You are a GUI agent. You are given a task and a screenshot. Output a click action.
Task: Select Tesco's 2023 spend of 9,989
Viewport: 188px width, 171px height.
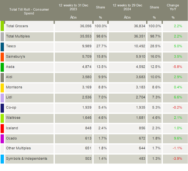[87, 46]
